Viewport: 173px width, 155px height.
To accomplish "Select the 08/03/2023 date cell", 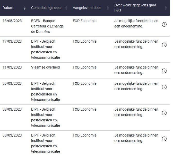I will pos(12,135).
